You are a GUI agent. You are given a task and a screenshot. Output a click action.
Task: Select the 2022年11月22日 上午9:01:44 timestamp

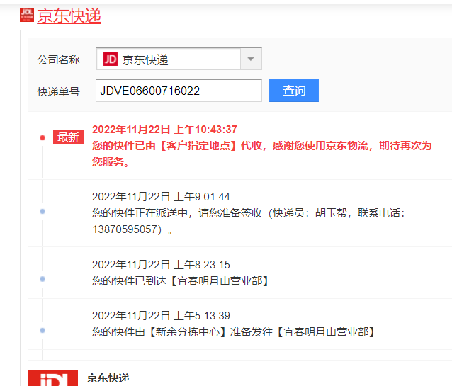tap(161, 197)
